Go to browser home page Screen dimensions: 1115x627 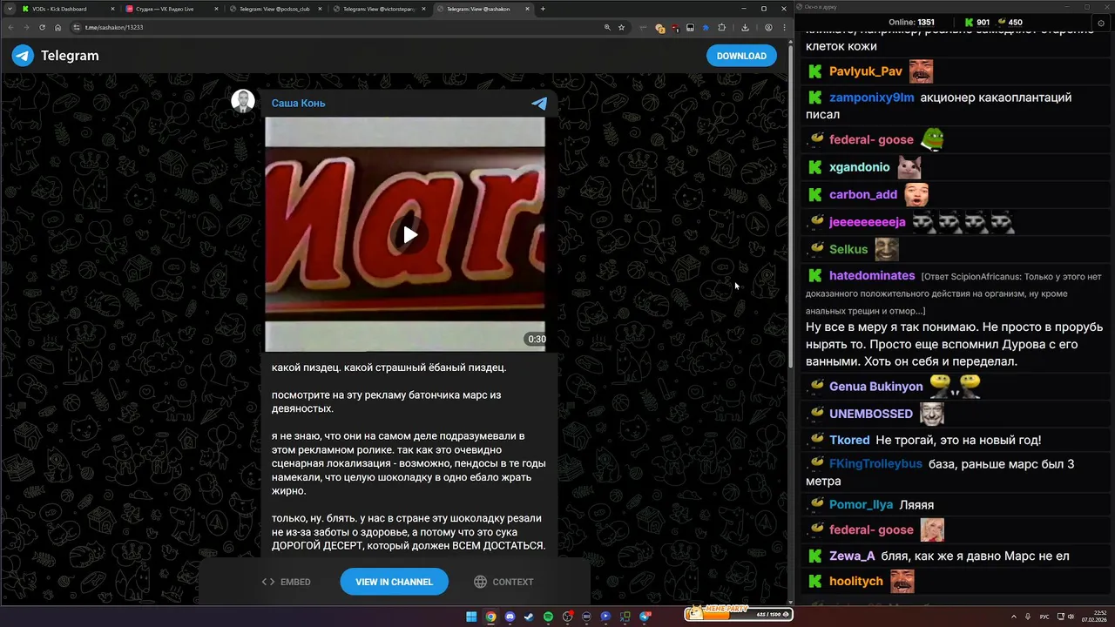[57, 27]
